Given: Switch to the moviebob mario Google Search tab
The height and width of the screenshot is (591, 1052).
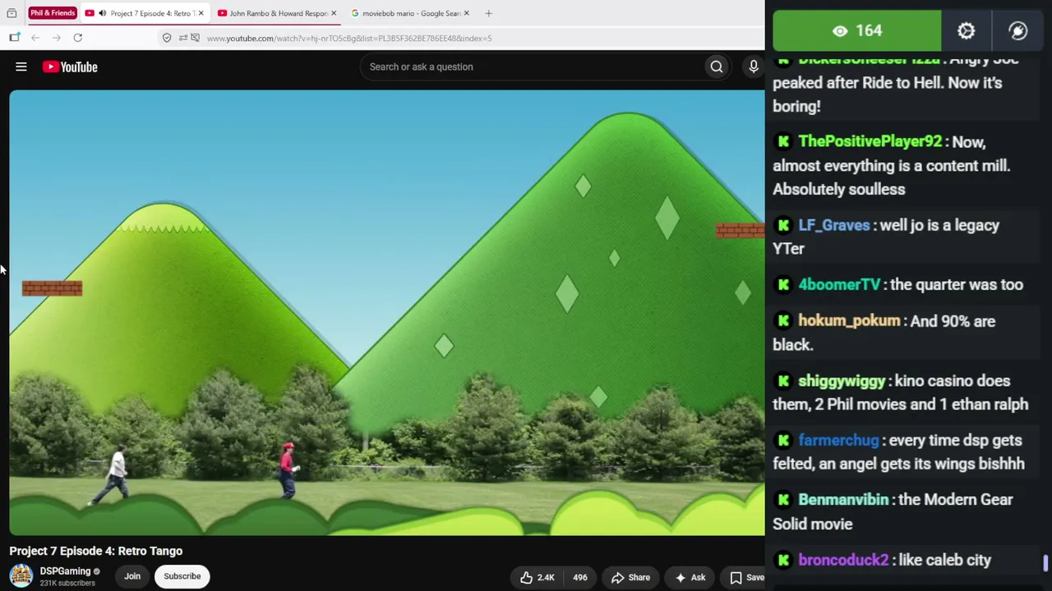Looking at the screenshot, I should [410, 13].
